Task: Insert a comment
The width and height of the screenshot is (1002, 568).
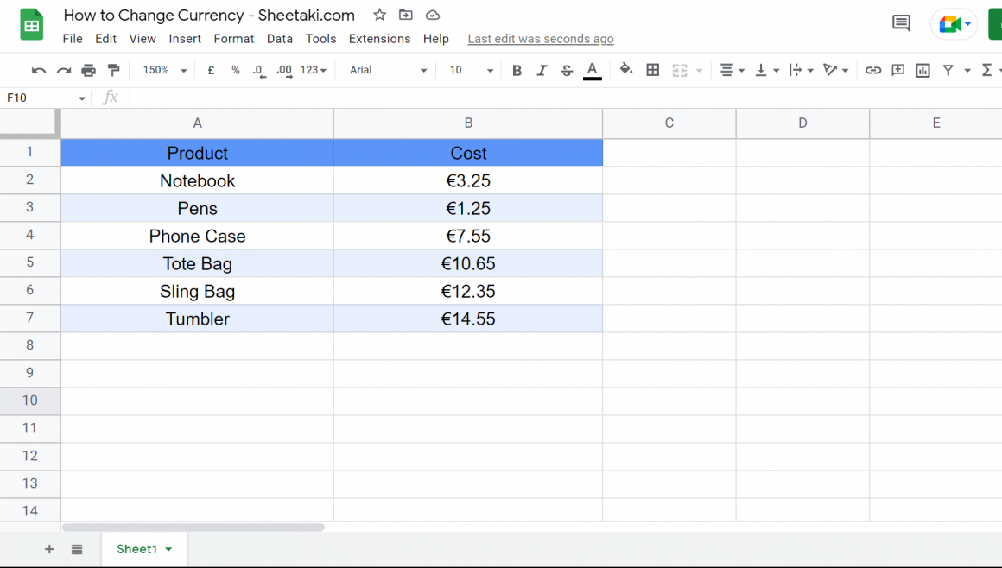Action: point(897,70)
